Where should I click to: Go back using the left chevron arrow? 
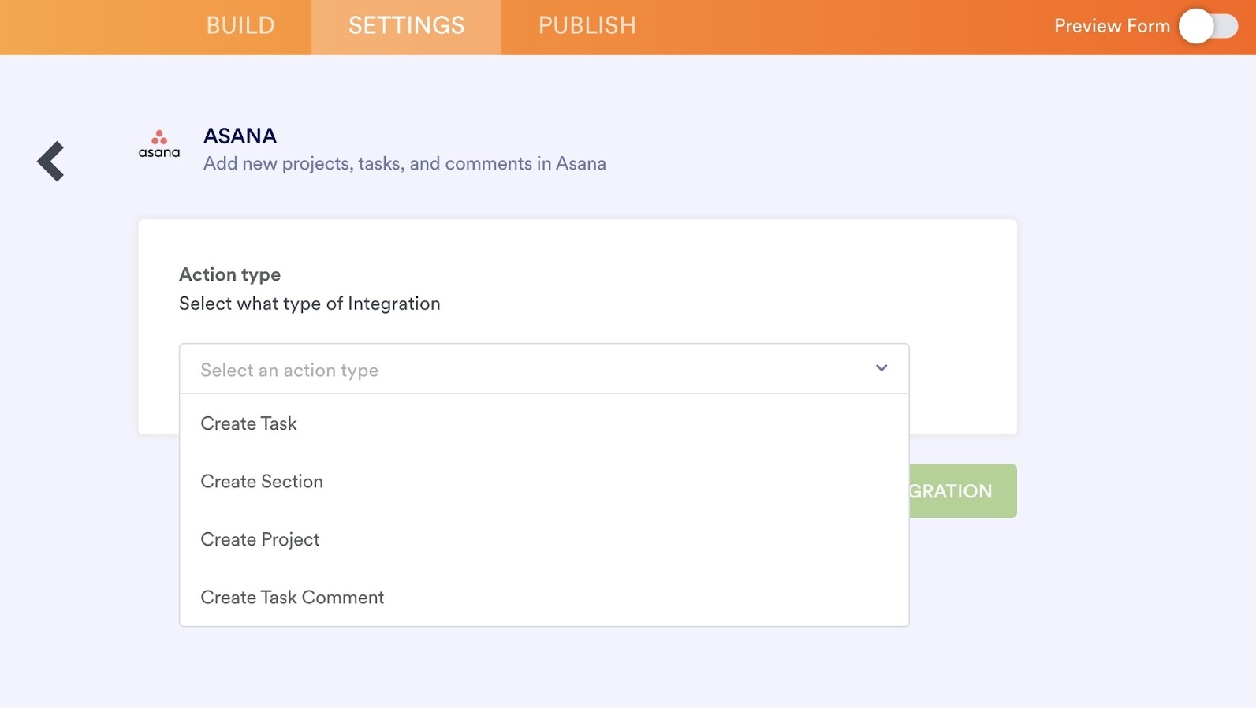(51, 162)
